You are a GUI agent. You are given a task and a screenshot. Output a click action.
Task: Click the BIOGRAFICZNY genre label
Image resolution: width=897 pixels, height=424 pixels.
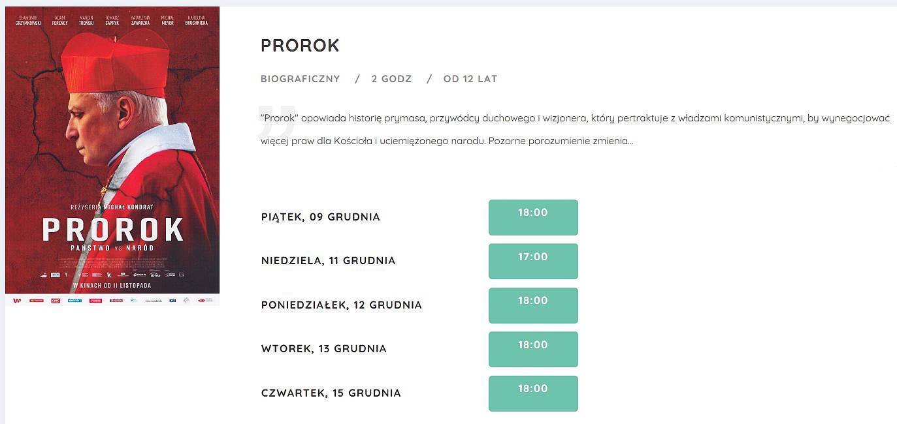301,79
